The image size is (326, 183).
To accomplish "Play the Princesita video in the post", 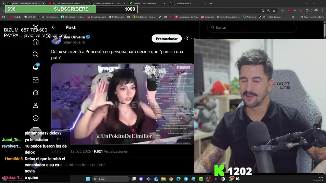I will point(123,104).
